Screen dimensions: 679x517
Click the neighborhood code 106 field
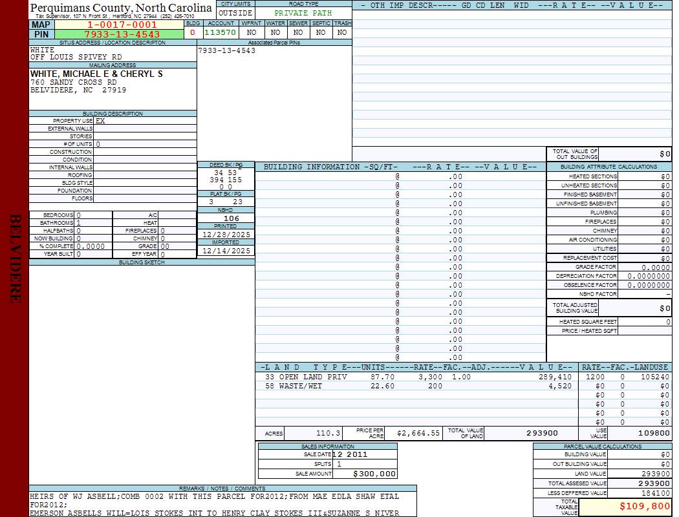231,218
